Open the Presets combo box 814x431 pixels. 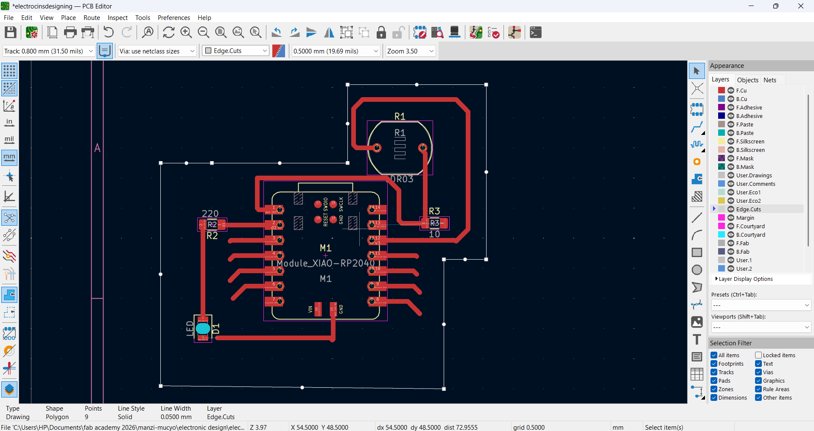point(761,305)
